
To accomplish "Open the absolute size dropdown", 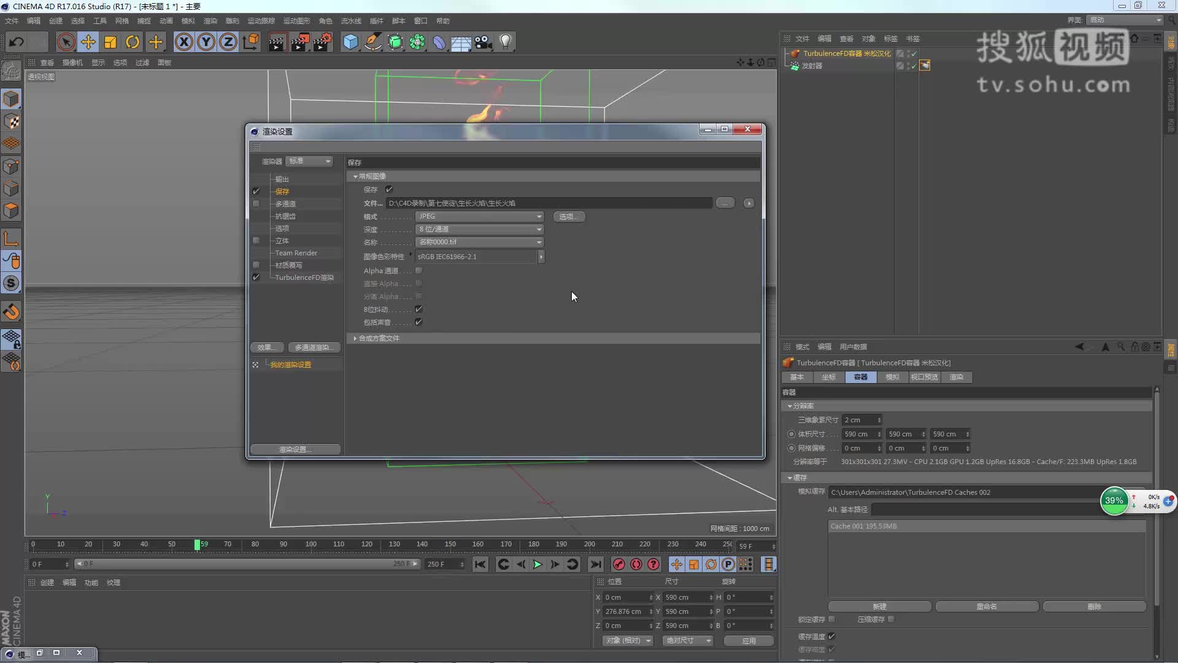I will coord(688,640).
